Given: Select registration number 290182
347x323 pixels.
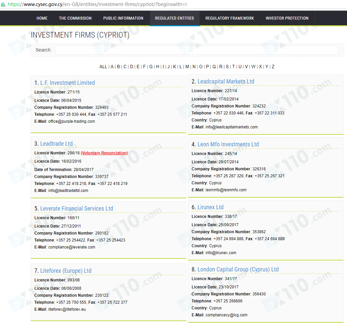Looking at the screenshot, I should coord(102,233).
